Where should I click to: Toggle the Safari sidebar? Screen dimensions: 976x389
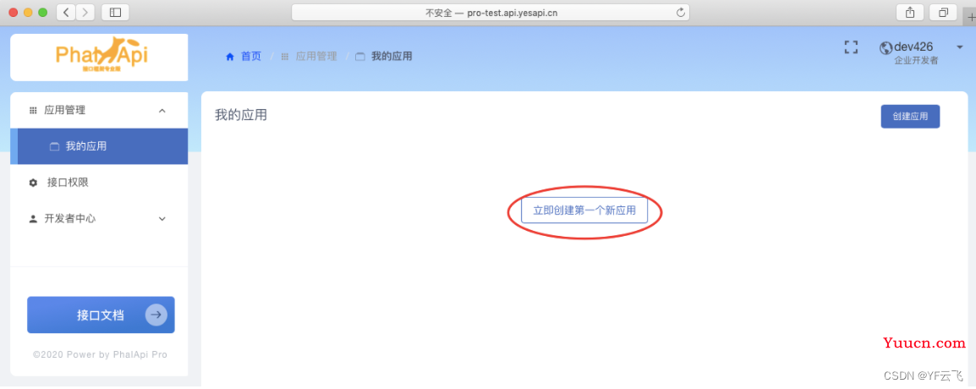click(115, 12)
